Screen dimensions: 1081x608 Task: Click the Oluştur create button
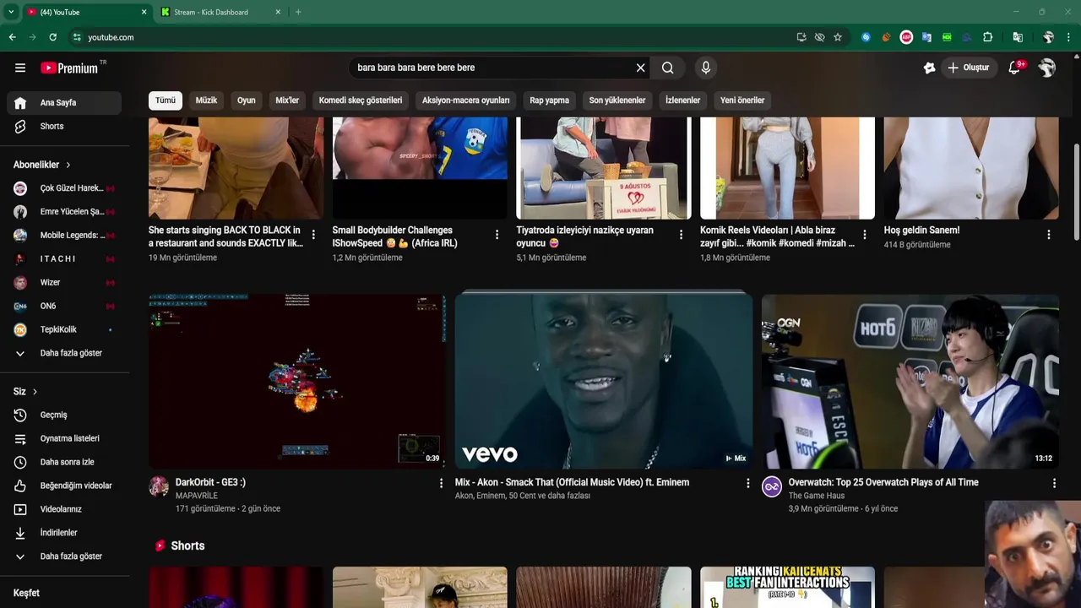(968, 68)
